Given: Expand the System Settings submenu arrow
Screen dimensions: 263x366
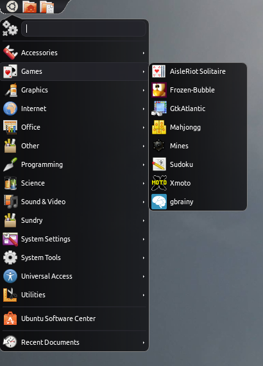Looking at the screenshot, I should [144, 240].
